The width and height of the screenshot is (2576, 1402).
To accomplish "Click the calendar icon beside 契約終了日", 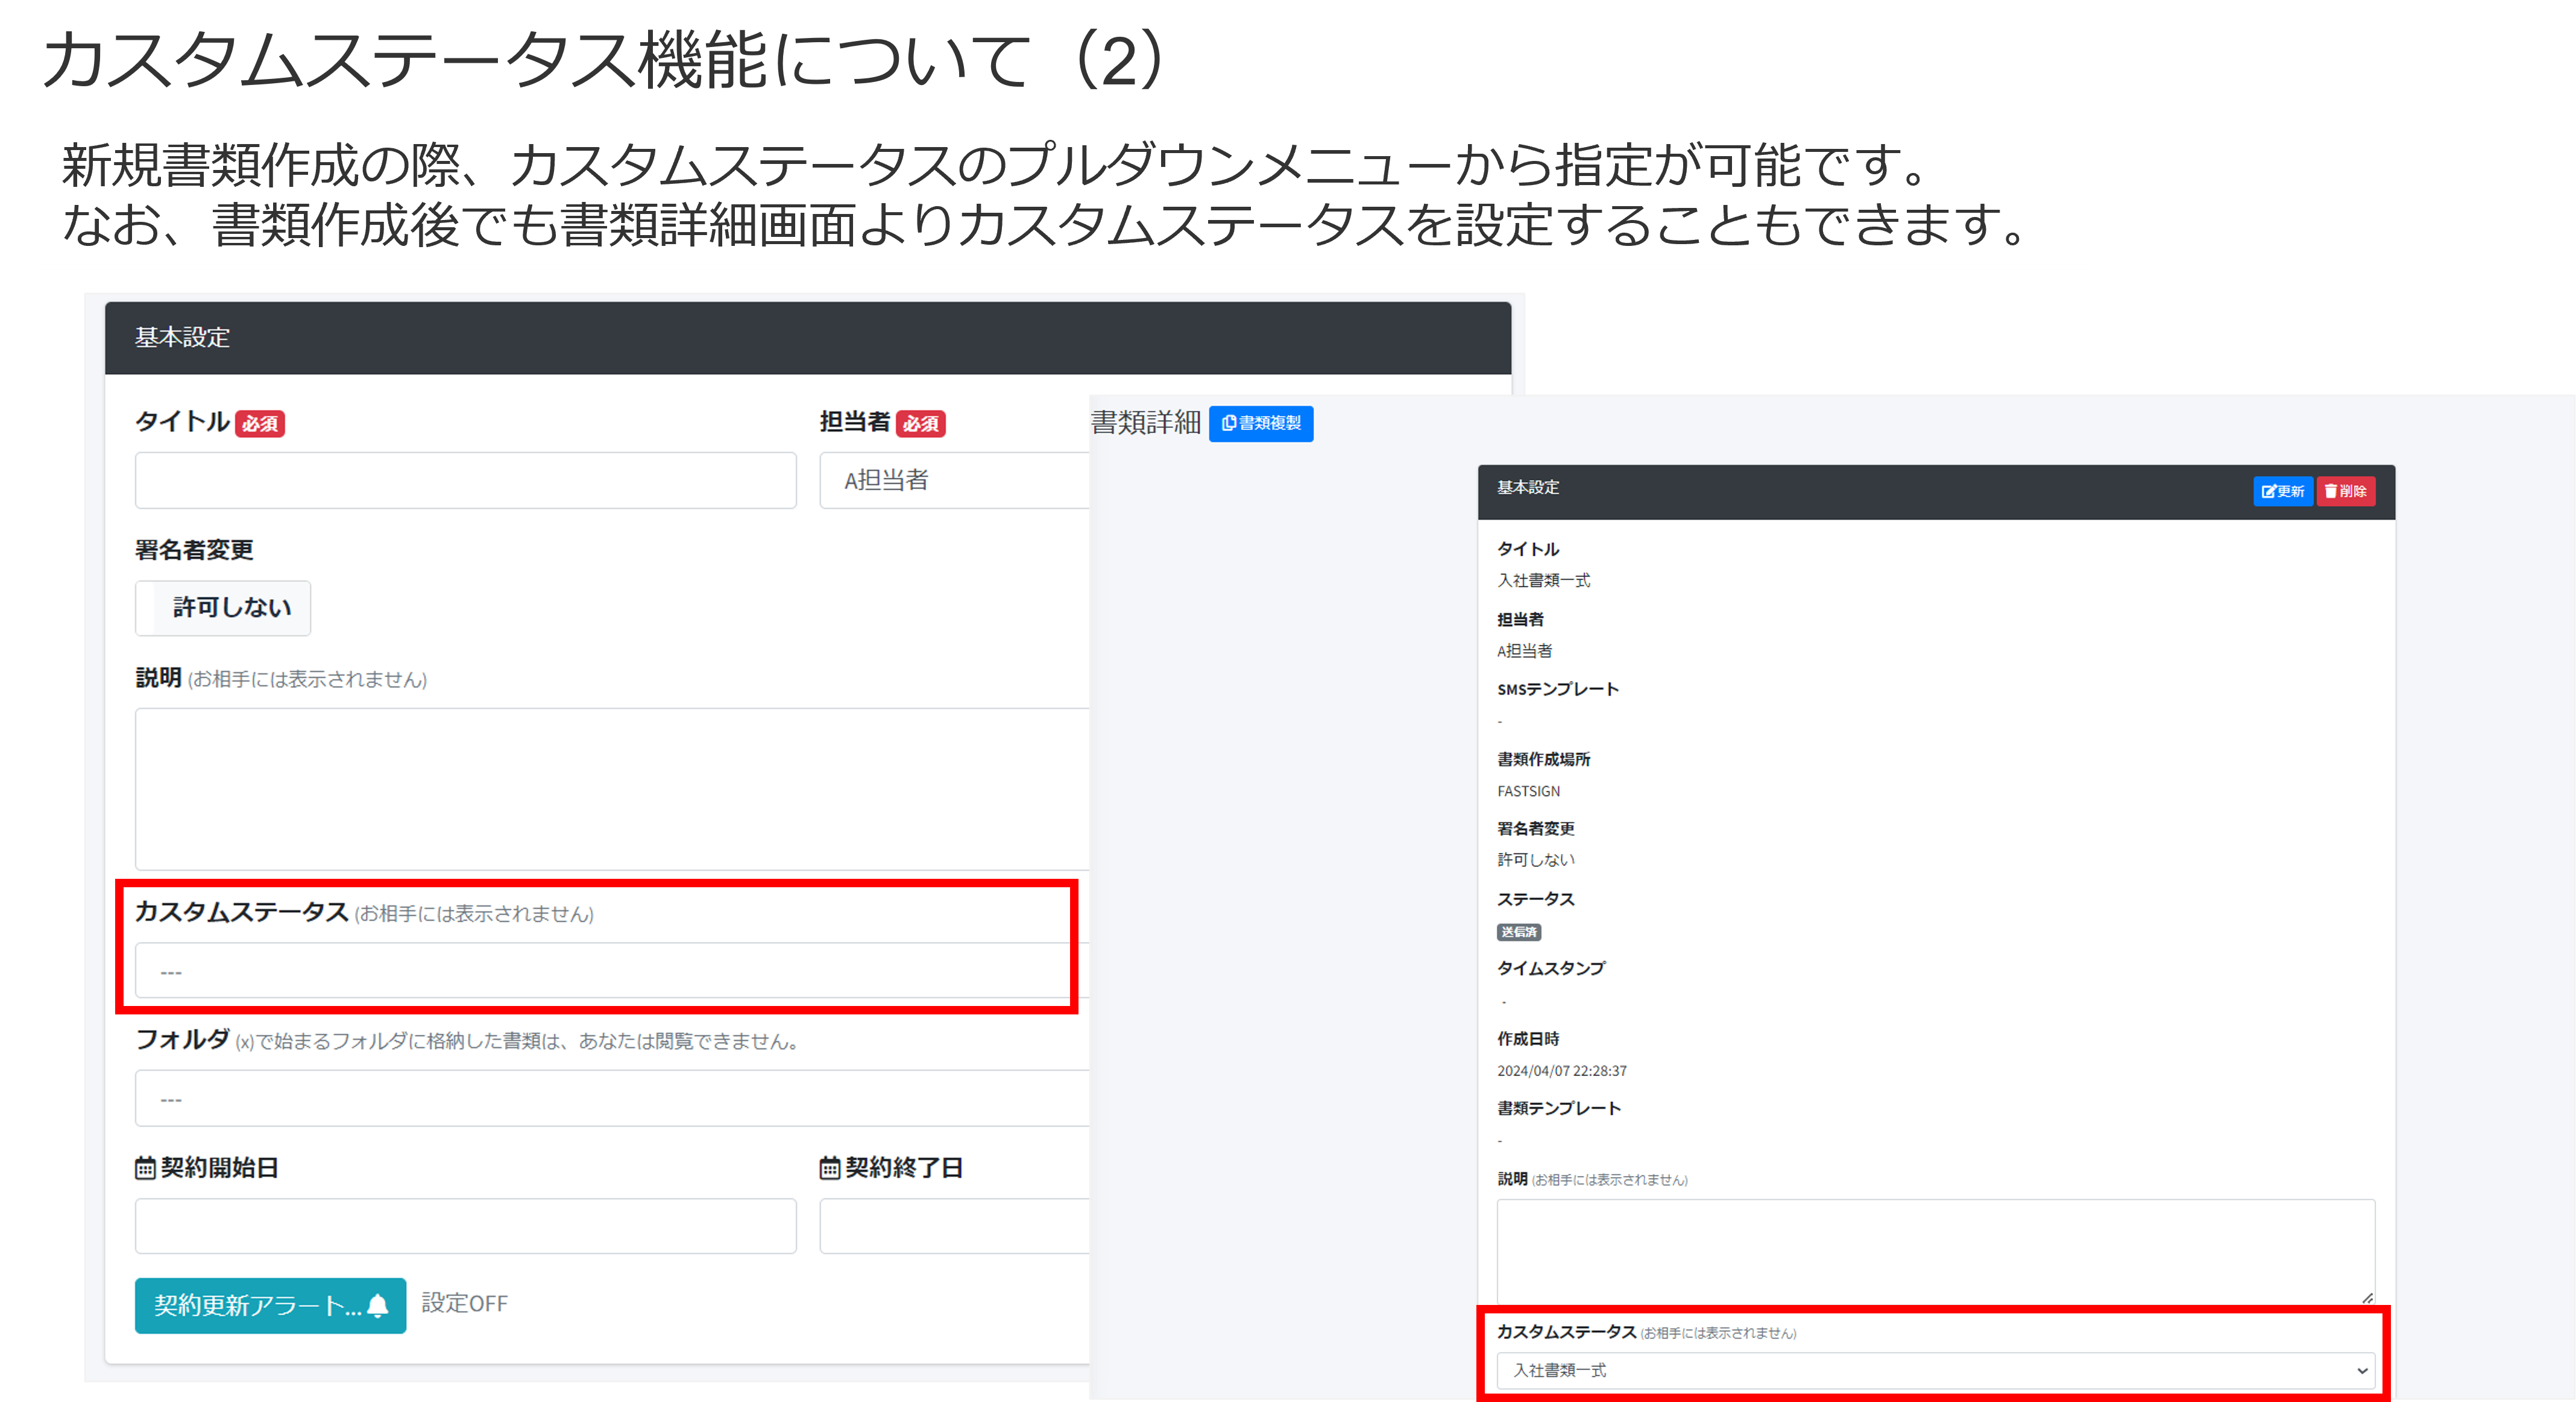I will (x=829, y=1168).
